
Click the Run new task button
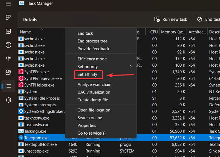pyautogui.click(x=171, y=20)
